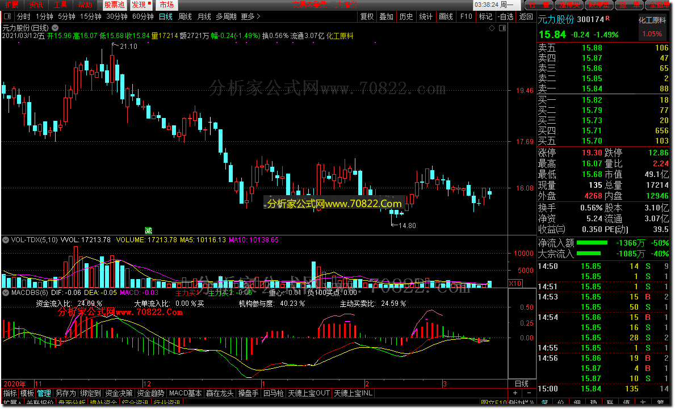Open the dropdown next to 元力股份(日线)
Viewport: 675px width, 409px height.
click(x=55, y=28)
